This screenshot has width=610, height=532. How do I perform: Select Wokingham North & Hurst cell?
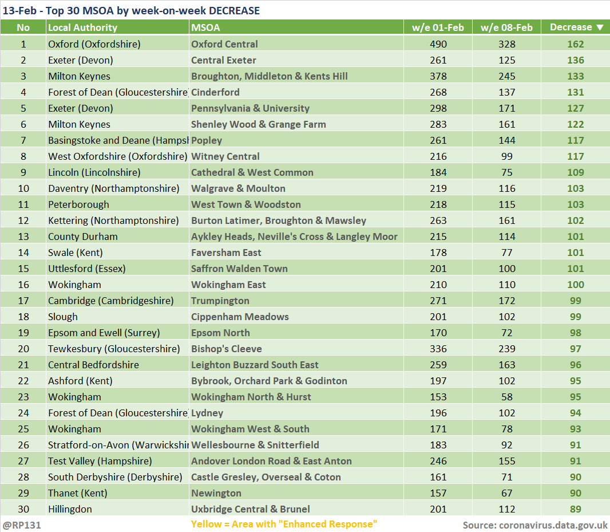coord(296,396)
